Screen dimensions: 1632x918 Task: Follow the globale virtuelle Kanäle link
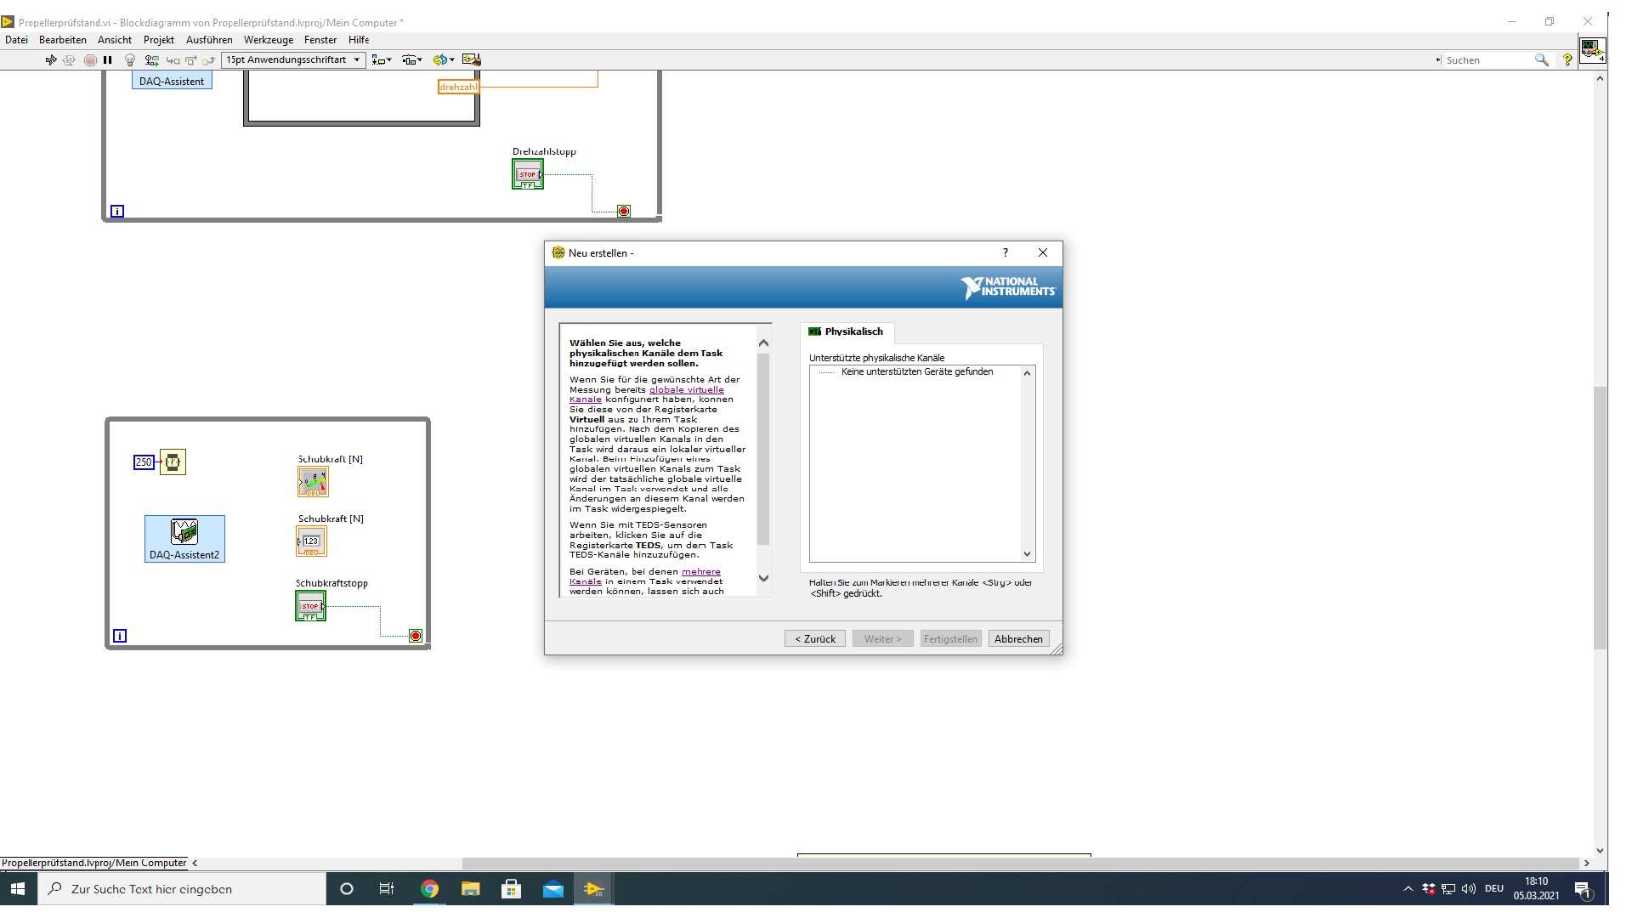coord(686,390)
